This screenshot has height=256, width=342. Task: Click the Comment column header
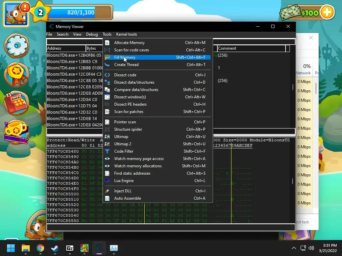tap(251, 48)
